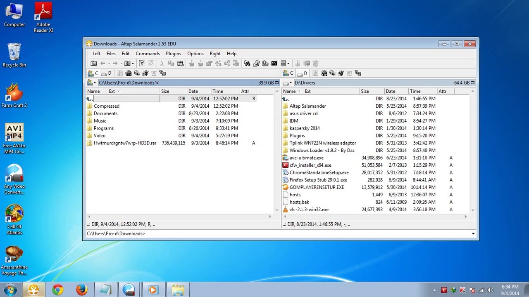Viewport: 529px width, 297px height.
Task: Click the Windows Start button
Action: click(x=10, y=290)
